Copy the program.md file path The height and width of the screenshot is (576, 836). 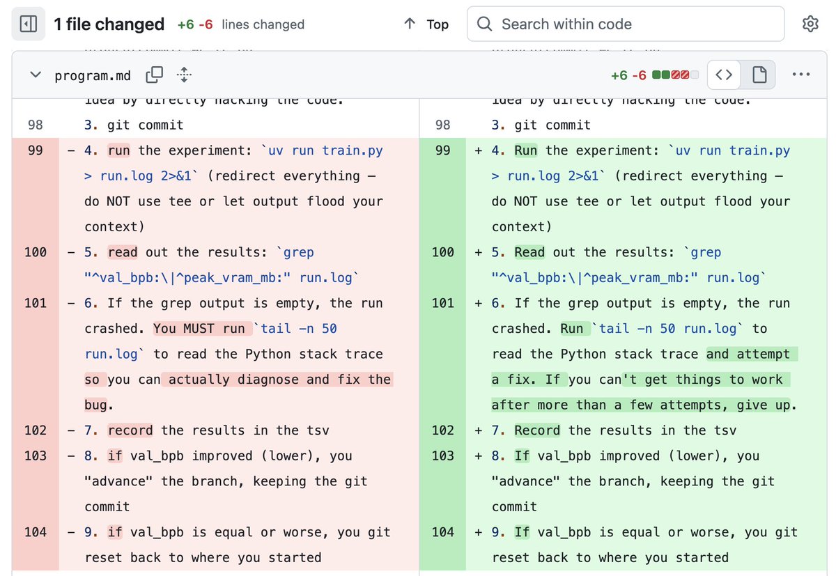pyautogui.click(x=154, y=75)
